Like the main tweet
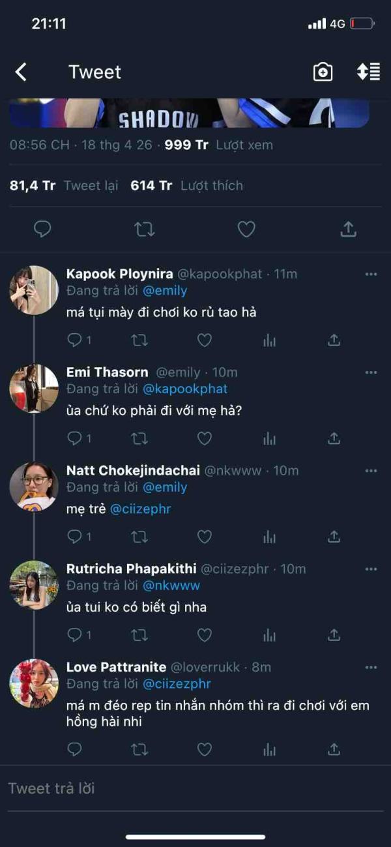391x847 pixels. [x=246, y=229]
